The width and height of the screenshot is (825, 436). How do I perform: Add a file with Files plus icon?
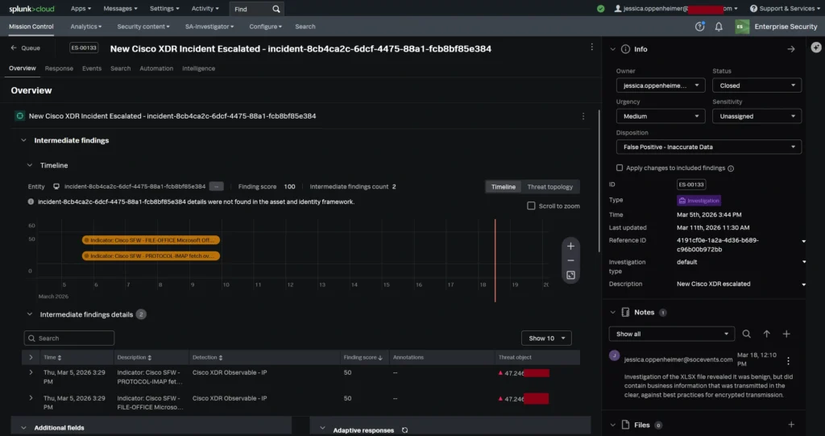tap(790, 425)
